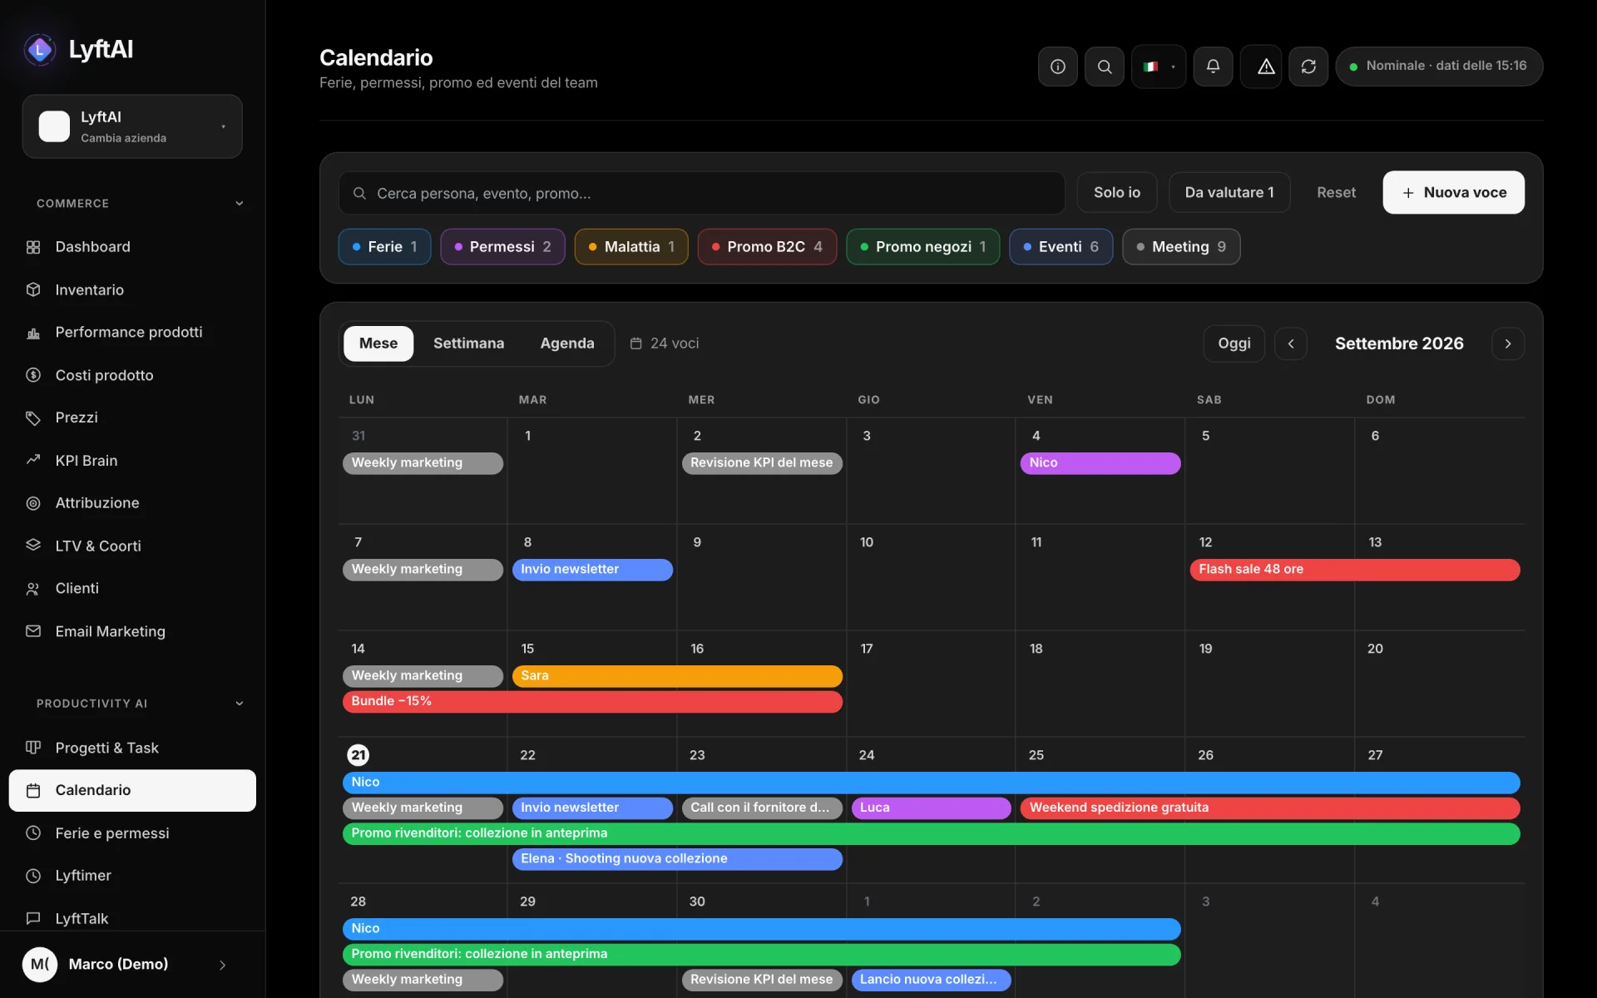Toggle the Permessi category filter
Viewport: 1597px width, 998px height.
coord(502,247)
